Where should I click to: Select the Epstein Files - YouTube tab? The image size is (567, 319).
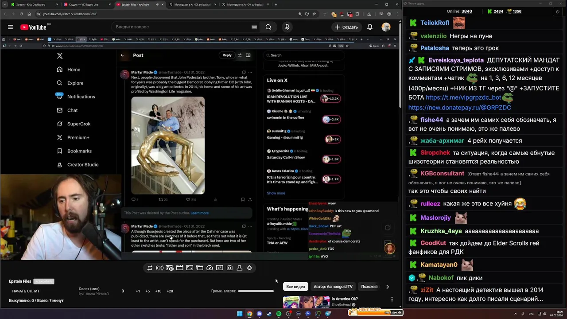pyautogui.click(x=139, y=4)
